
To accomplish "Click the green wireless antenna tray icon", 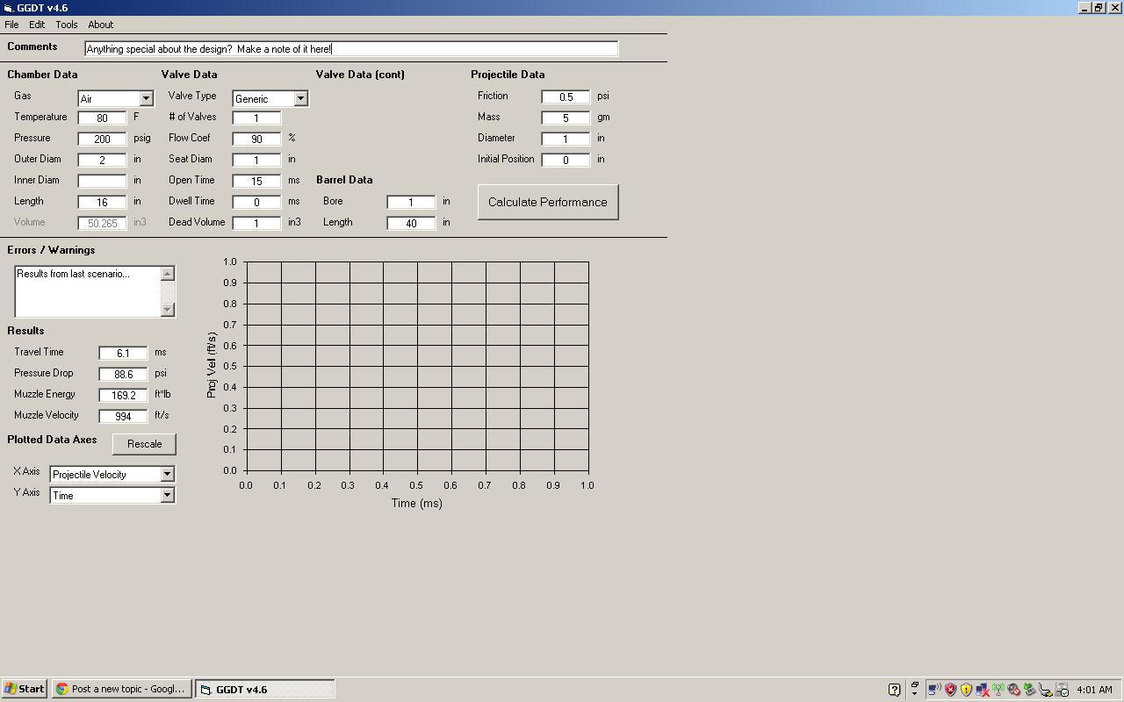I will pos(998,690).
